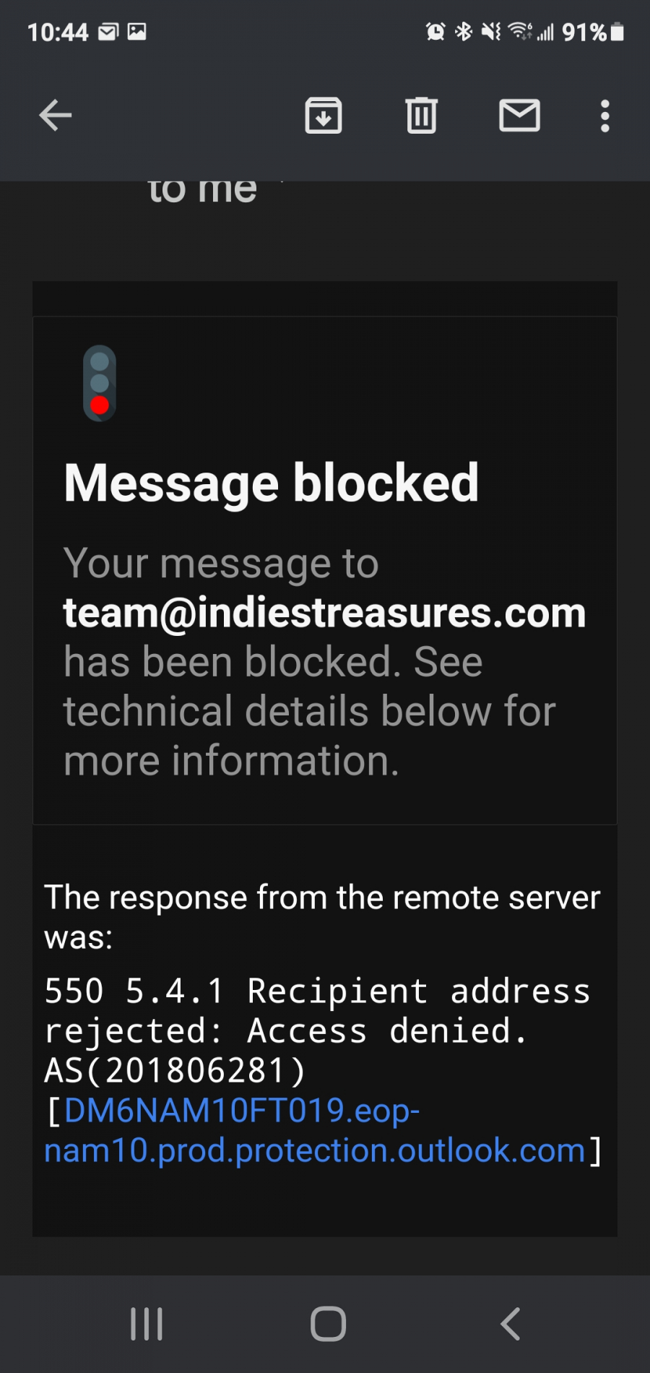Tap the team@indiestreasures.com address

pyautogui.click(x=324, y=613)
